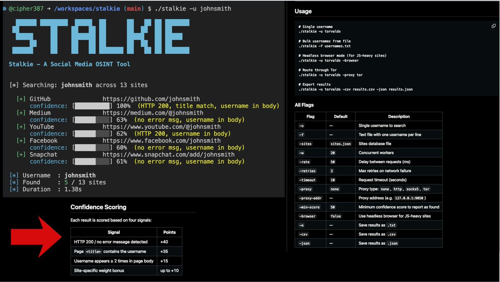
Task: Click the "sites.json" default value
Action: 340,144
